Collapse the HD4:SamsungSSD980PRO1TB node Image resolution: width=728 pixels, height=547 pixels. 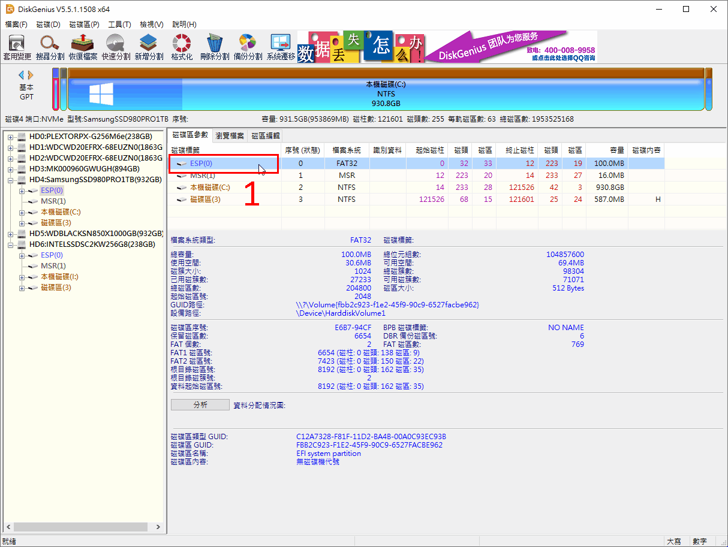11,180
